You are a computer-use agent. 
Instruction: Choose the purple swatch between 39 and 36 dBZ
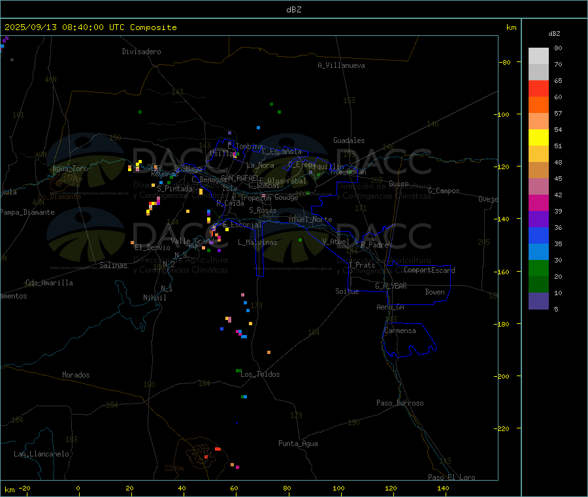tap(538, 219)
